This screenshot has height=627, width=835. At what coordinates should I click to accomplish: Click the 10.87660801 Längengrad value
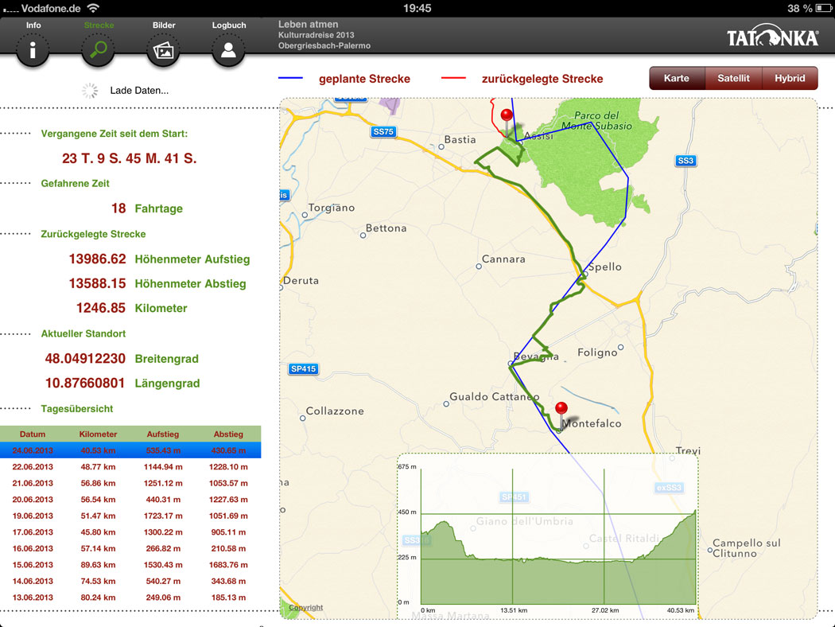coord(85,383)
